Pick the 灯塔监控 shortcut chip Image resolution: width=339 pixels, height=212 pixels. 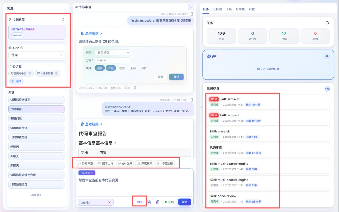[165, 163]
